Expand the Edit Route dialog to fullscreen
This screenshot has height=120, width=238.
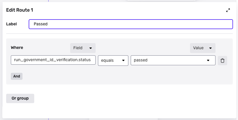[x=228, y=10]
